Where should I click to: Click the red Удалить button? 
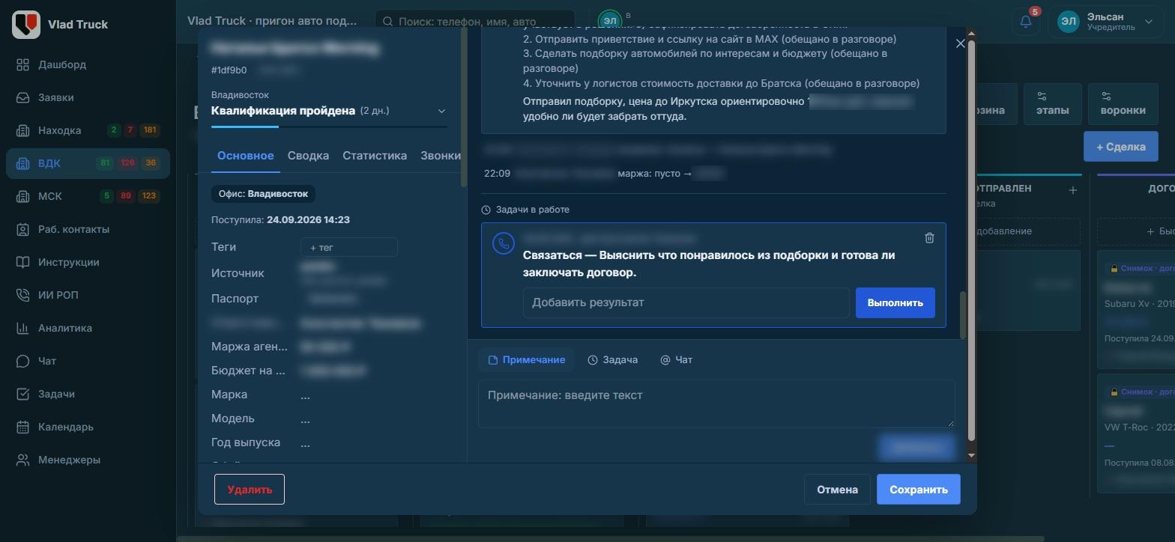coord(250,490)
